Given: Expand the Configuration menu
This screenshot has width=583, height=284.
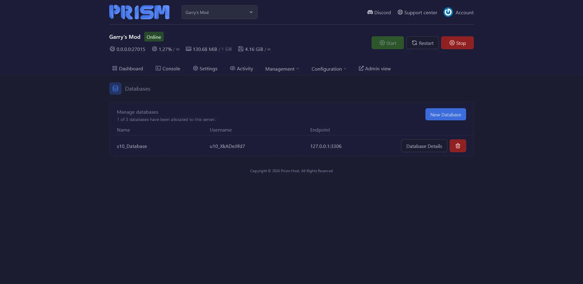Looking at the screenshot, I should pos(329,69).
